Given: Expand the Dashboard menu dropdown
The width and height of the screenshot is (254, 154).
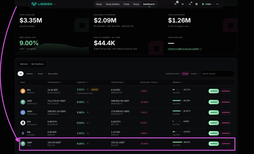Looking at the screenshot, I should (149, 4).
